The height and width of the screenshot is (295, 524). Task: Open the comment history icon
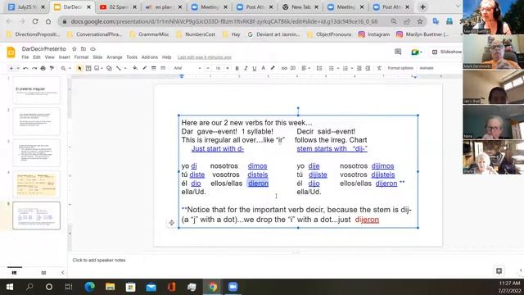398,52
